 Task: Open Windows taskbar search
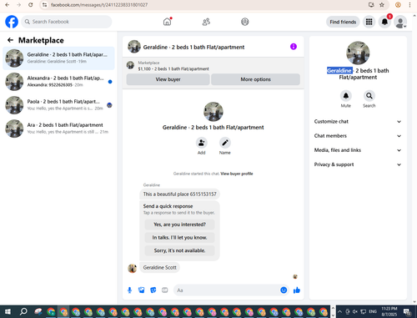tap(23, 311)
